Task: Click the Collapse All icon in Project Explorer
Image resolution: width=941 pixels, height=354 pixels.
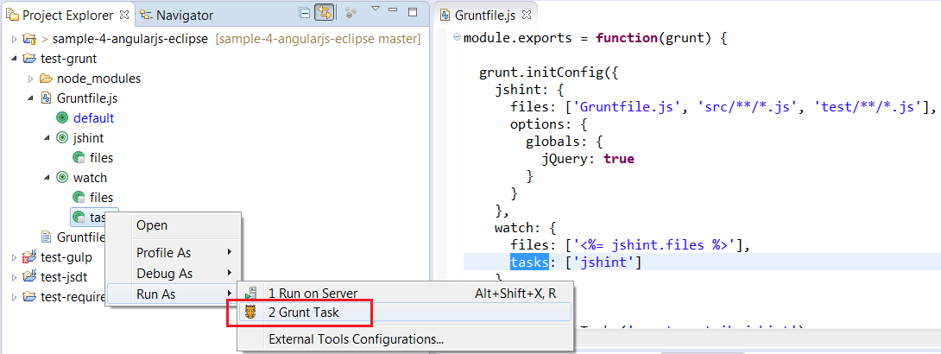Action: pyautogui.click(x=304, y=13)
